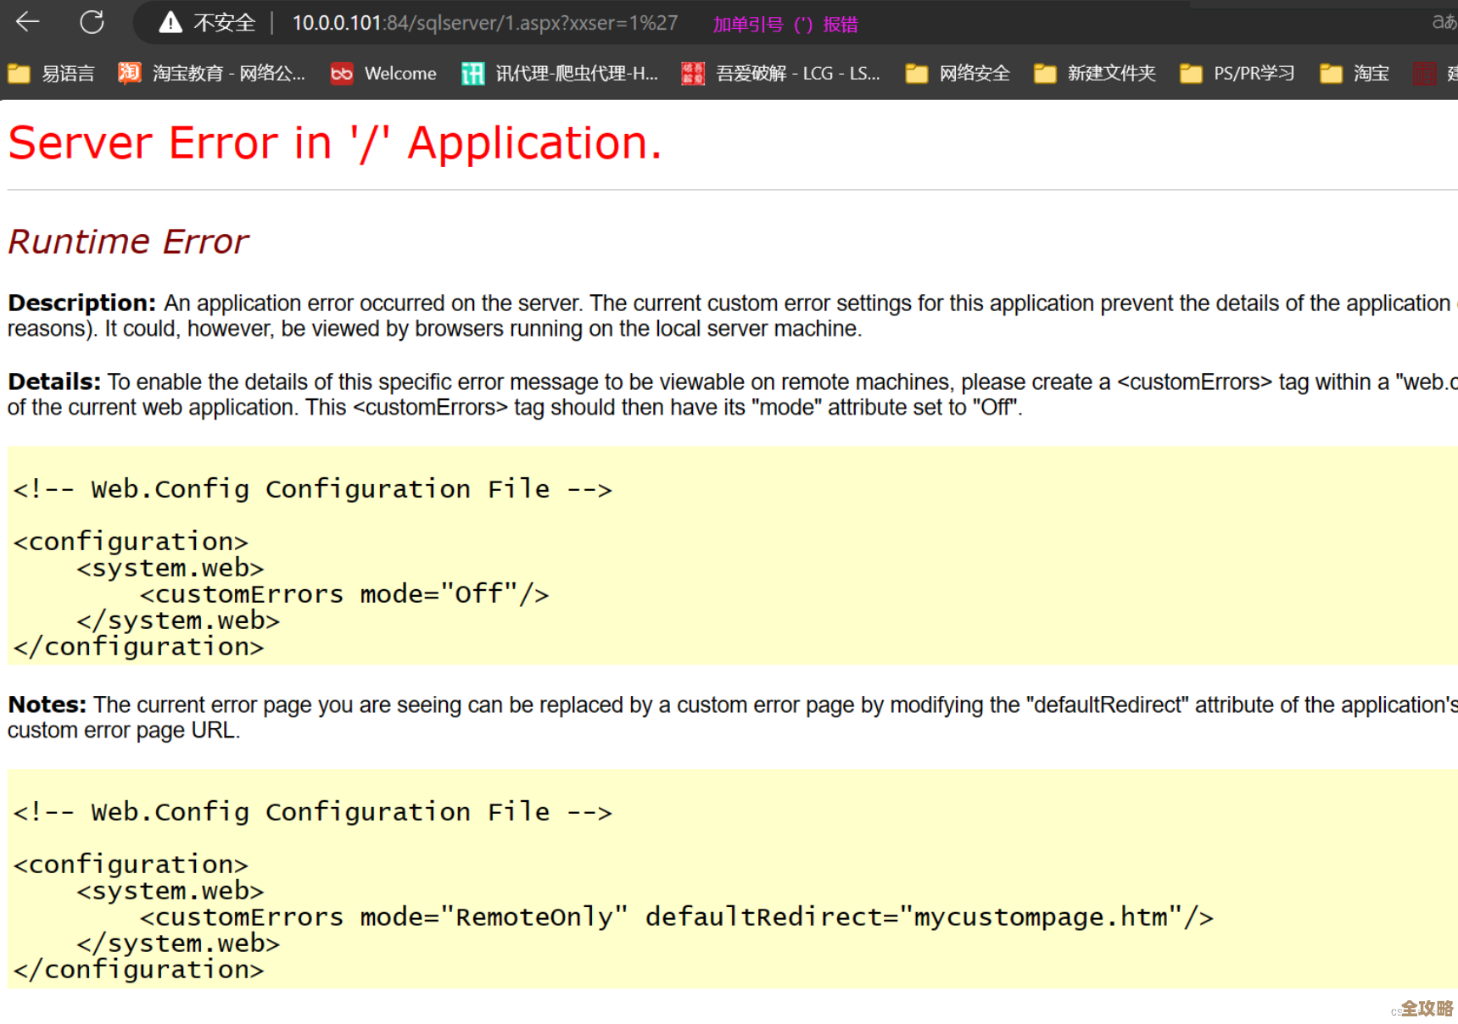Expand the PS/PR学习 bookmark folder
Screen dimensions: 1458x1024
(x=1237, y=74)
